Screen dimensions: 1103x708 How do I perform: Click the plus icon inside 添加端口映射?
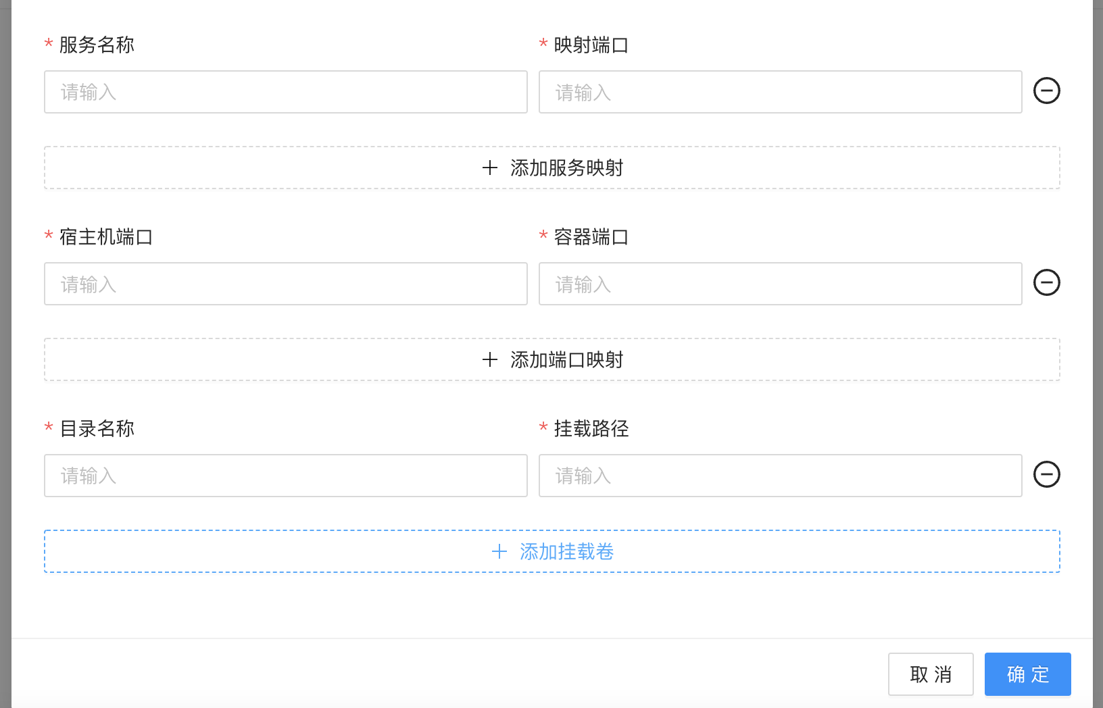[x=489, y=359]
